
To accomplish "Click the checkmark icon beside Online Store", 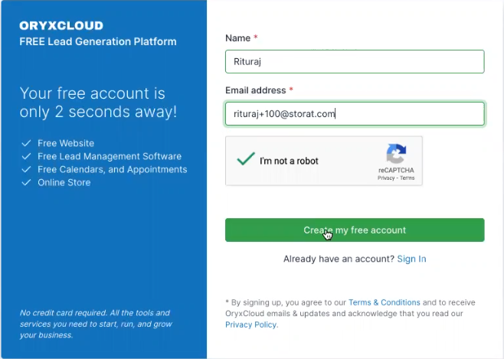I will [x=26, y=183].
